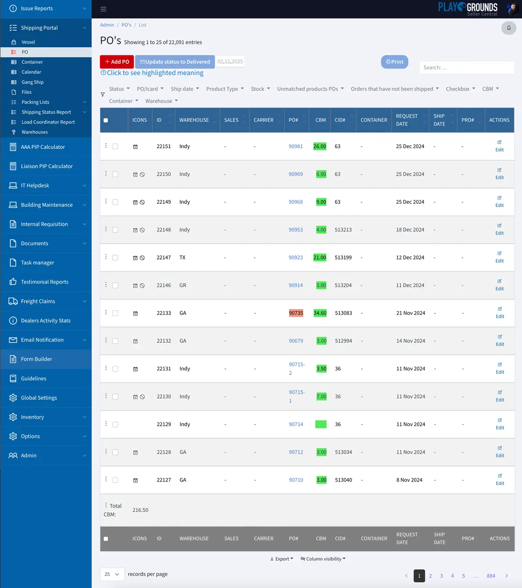The height and width of the screenshot is (588, 522).
Task: Click the green CBM badge showing 34.60
Action: [x=320, y=313]
